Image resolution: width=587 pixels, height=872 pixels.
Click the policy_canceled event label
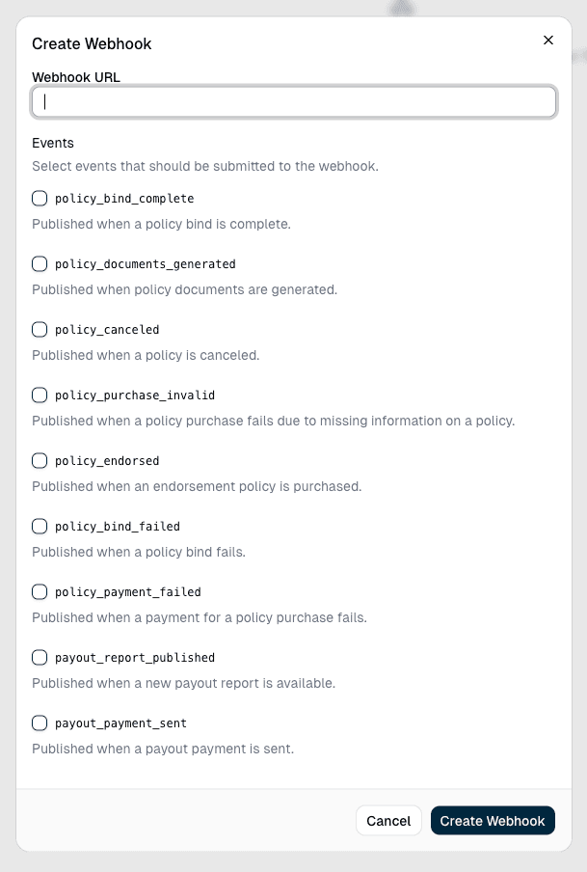pyautogui.click(x=107, y=330)
